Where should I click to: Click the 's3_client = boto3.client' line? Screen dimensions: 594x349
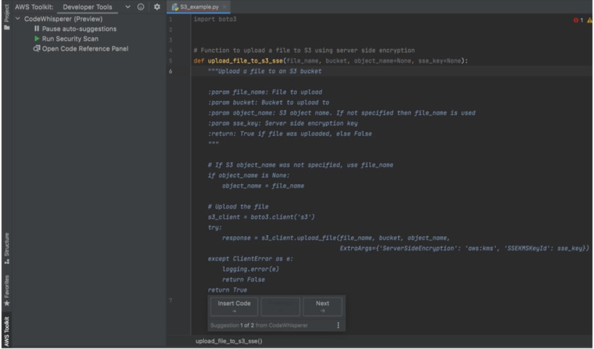pyautogui.click(x=261, y=217)
